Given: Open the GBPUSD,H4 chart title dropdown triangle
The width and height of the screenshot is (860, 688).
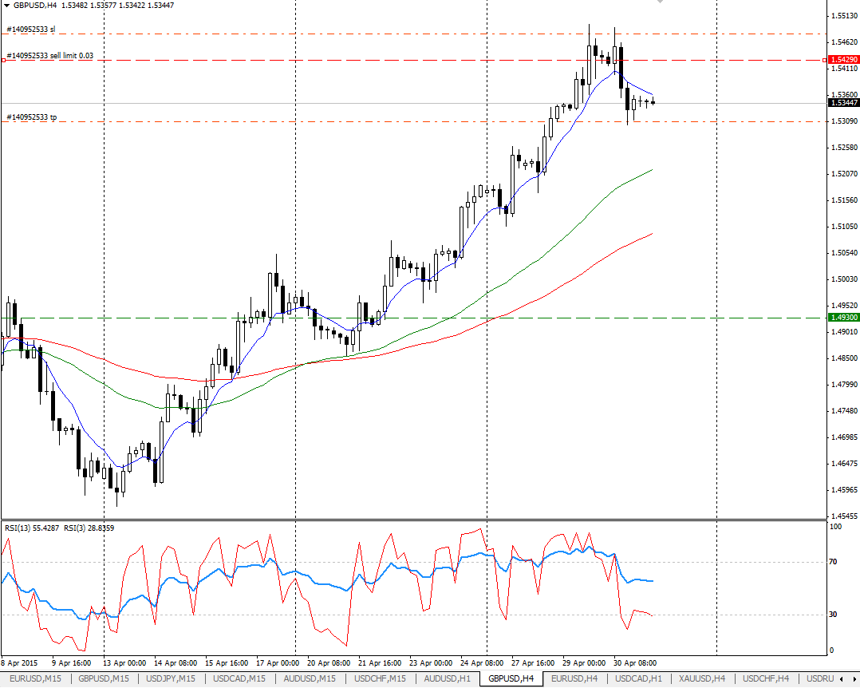Looking at the screenshot, I should click(6, 5).
